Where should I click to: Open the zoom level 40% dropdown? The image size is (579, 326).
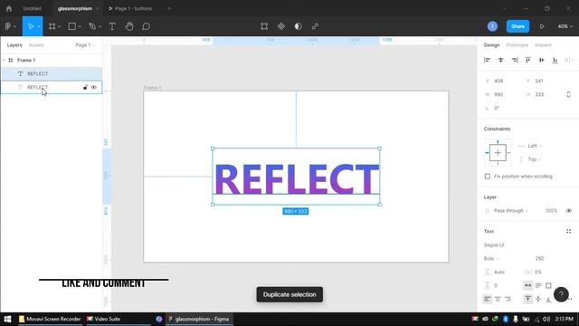[565, 26]
